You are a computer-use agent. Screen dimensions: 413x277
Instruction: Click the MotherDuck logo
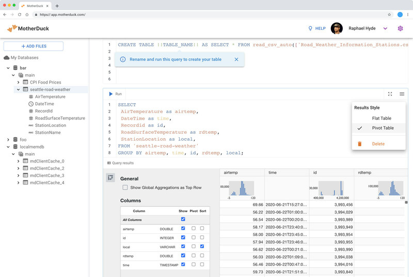coord(28,28)
